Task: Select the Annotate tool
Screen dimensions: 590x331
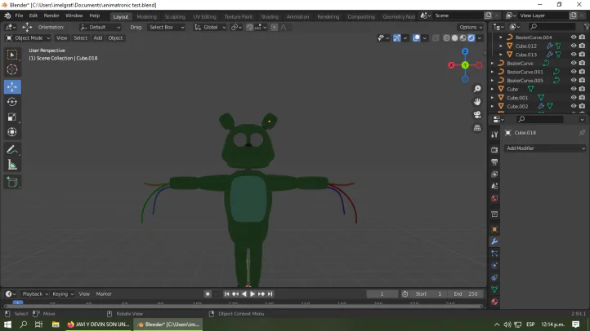Action: 12,150
